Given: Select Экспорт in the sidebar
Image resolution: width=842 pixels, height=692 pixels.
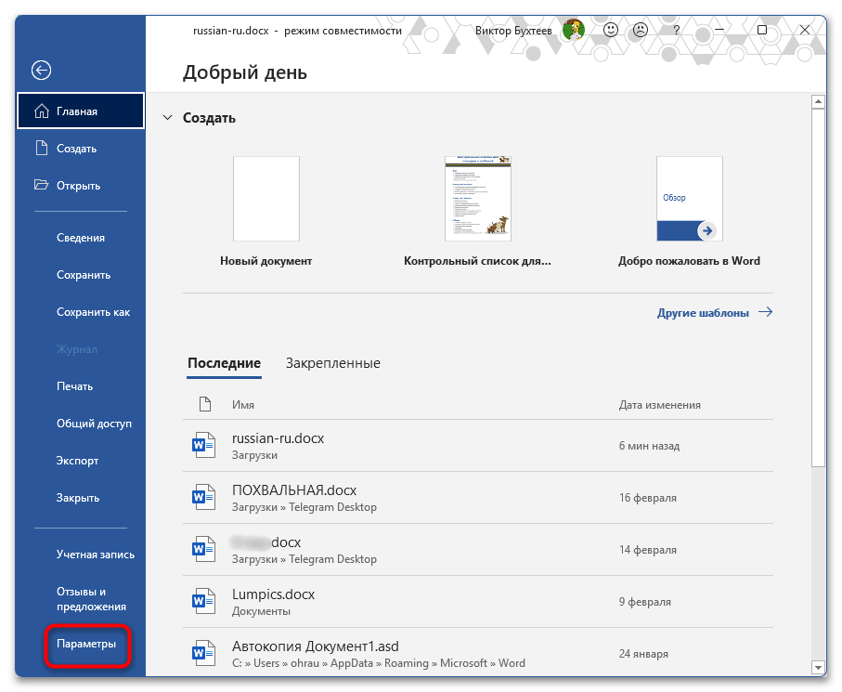Looking at the screenshot, I should point(77,461).
